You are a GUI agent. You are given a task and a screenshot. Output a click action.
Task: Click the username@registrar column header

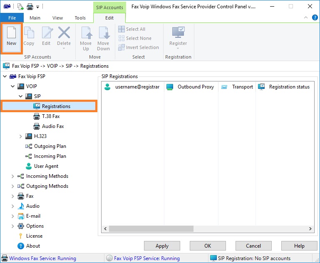click(133, 87)
